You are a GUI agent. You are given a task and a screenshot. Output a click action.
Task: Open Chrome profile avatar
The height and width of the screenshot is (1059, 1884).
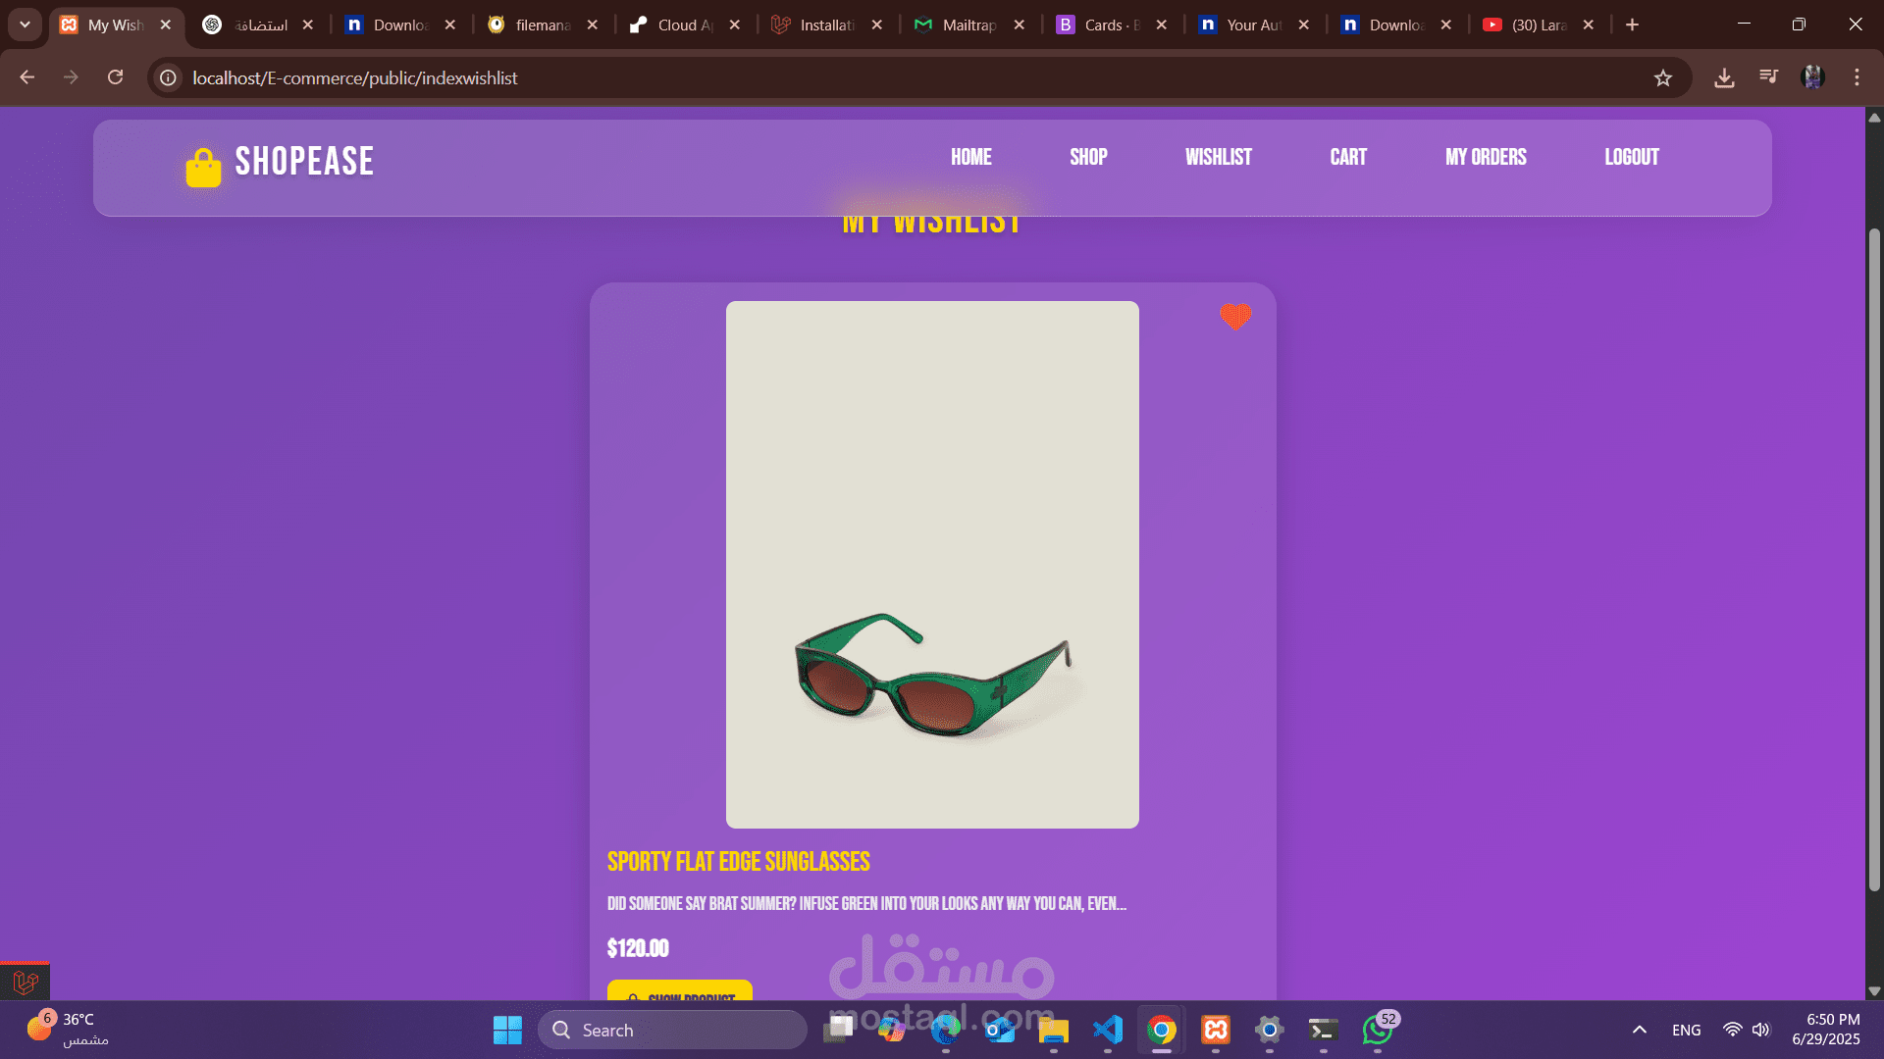coord(1812,77)
